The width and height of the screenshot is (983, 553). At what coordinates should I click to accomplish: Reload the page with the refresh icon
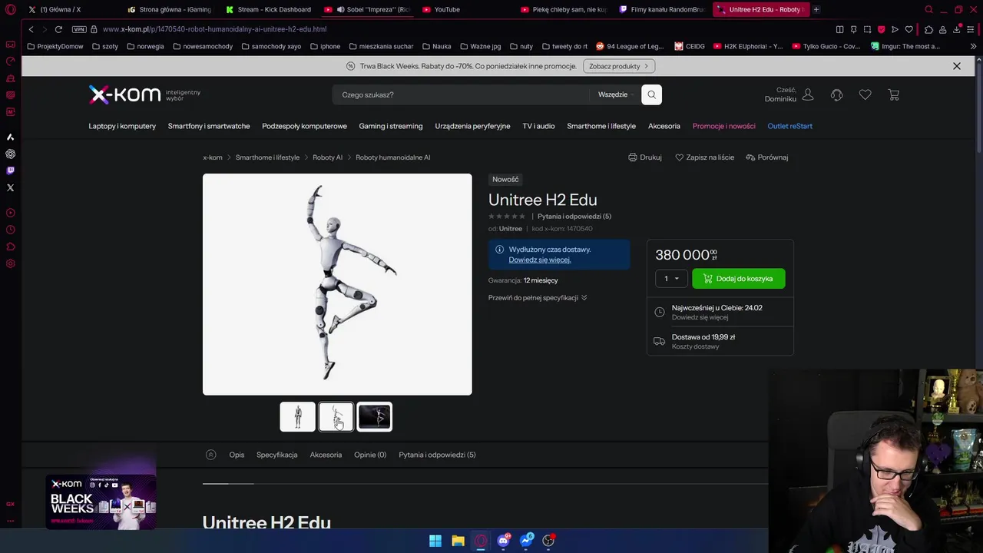(58, 29)
